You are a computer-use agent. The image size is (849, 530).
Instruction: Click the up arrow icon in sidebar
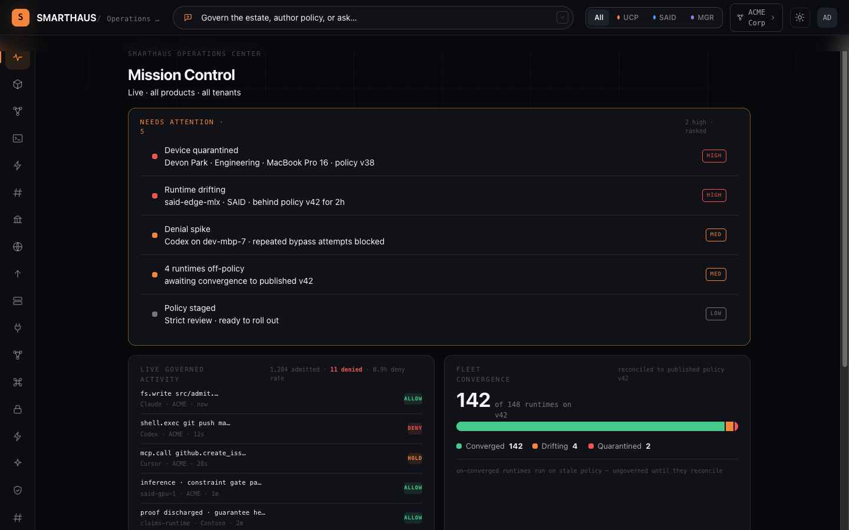pyautogui.click(x=18, y=274)
